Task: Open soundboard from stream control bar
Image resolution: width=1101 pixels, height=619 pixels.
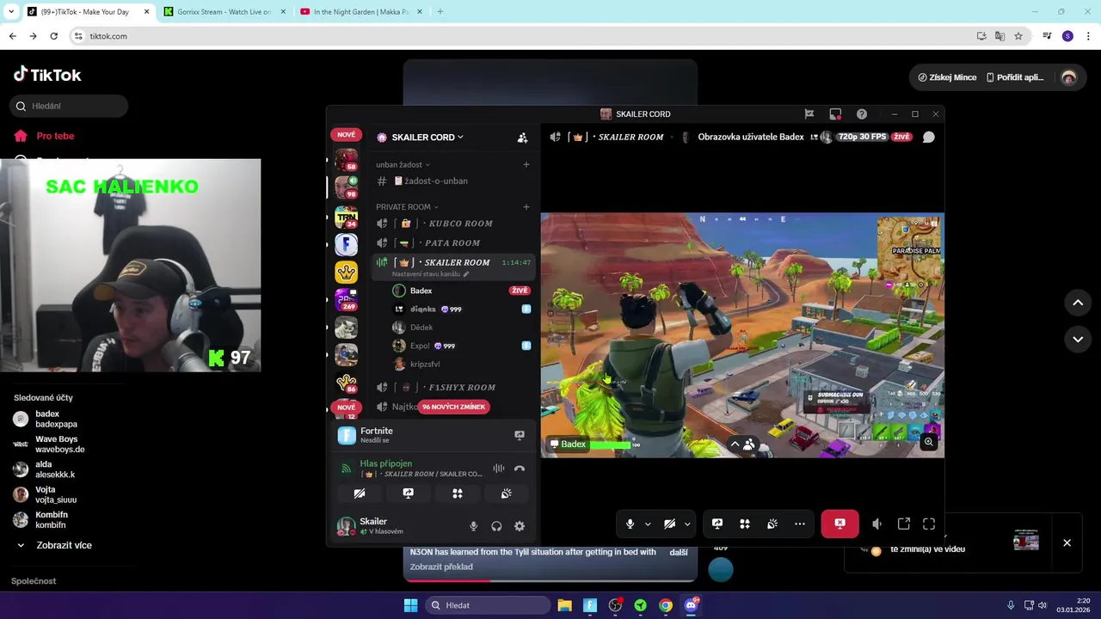Action: (x=772, y=524)
